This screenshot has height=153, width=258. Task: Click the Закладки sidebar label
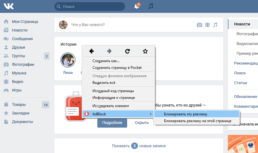(21, 113)
